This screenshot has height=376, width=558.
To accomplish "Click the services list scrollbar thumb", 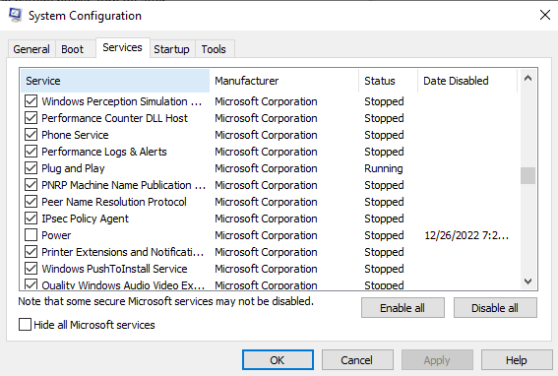I will click(x=527, y=175).
